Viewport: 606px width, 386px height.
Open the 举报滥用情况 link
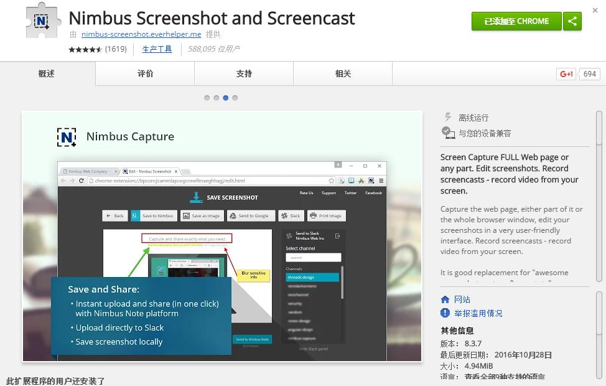pyautogui.click(x=478, y=313)
